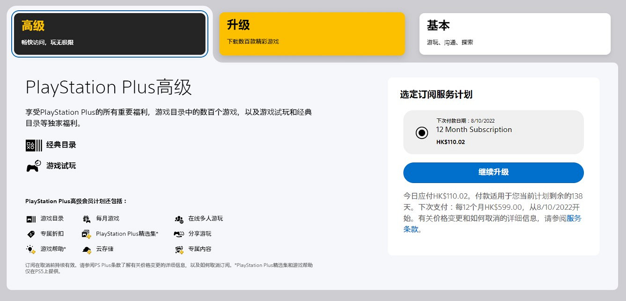Switch to the 升级 upgrade plan tab

point(312,33)
